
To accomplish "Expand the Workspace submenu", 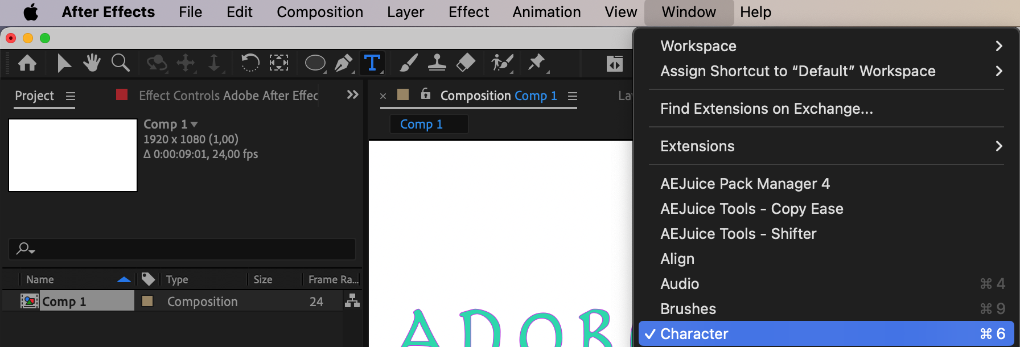I will click(x=999, y=46).
